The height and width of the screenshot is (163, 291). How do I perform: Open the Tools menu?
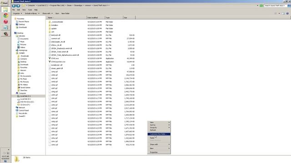click(30, 10)
